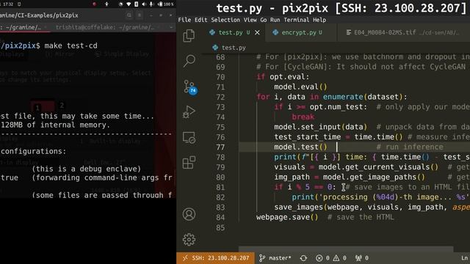Image resolution: width=470 pixels, height=264 pixels.
Task: Open the Run and Debug view
Action: pos(189,112)
